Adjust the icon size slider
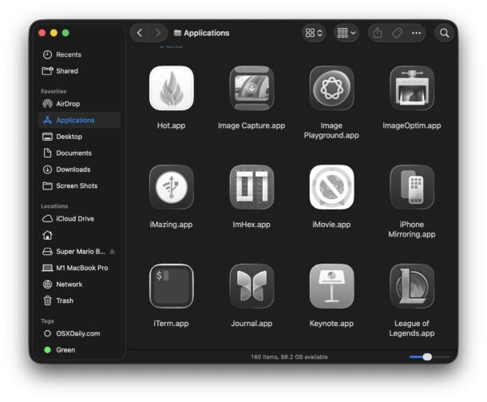This screenshot has height=402, width=487. tap(430, 357)
